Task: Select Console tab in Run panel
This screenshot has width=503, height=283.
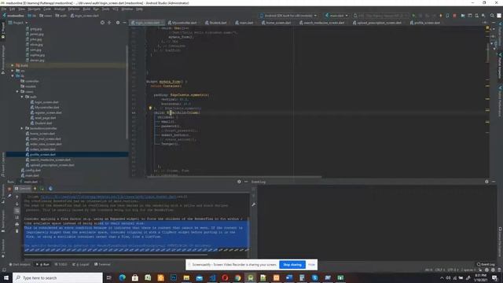Action: (23, 189)
